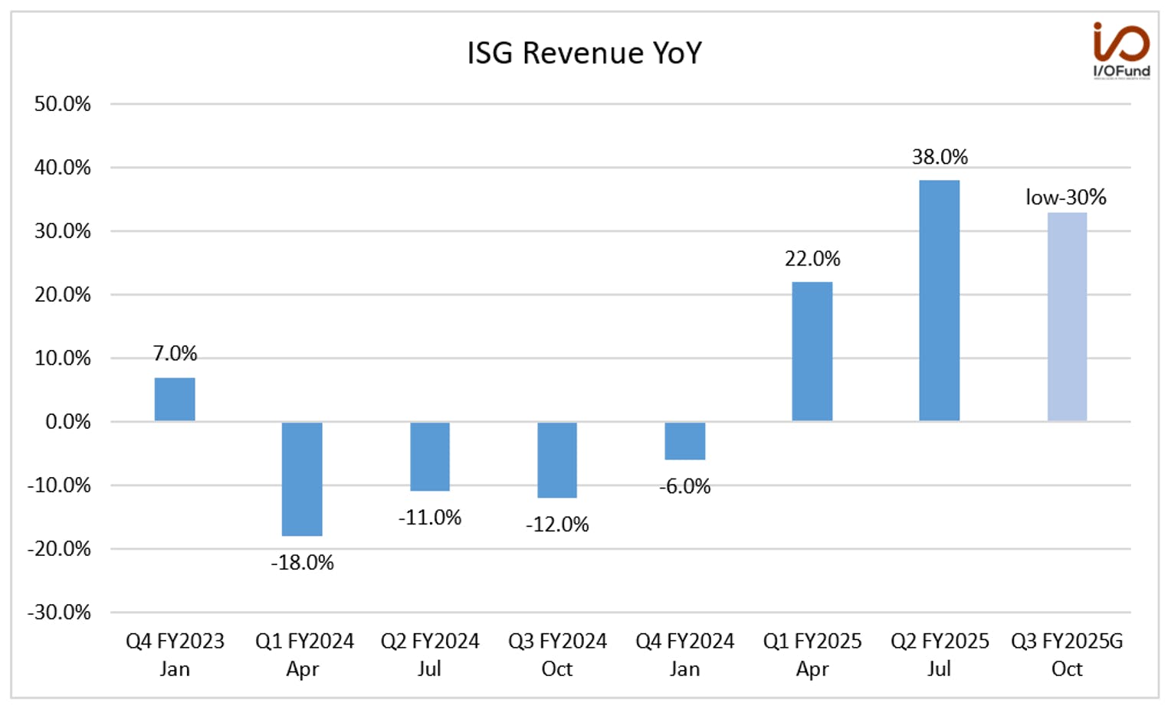Viewport: 1168px width, 709px height.
Task: Click the 38.0% data label
Action: 940,157
